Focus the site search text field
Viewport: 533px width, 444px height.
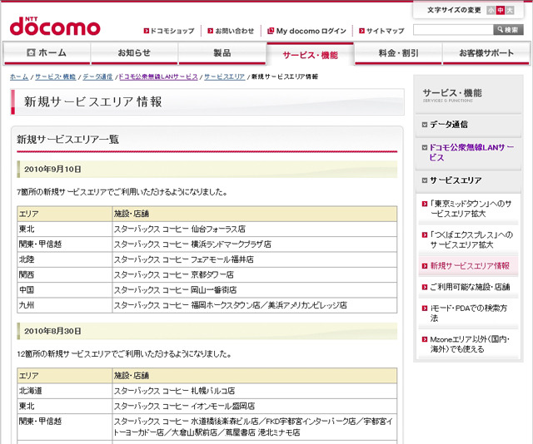[453, 30]
